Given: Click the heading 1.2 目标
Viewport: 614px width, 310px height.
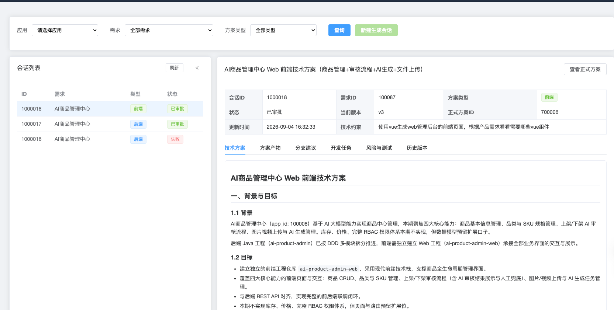Looking at the screenshot, I should point(242,257).
